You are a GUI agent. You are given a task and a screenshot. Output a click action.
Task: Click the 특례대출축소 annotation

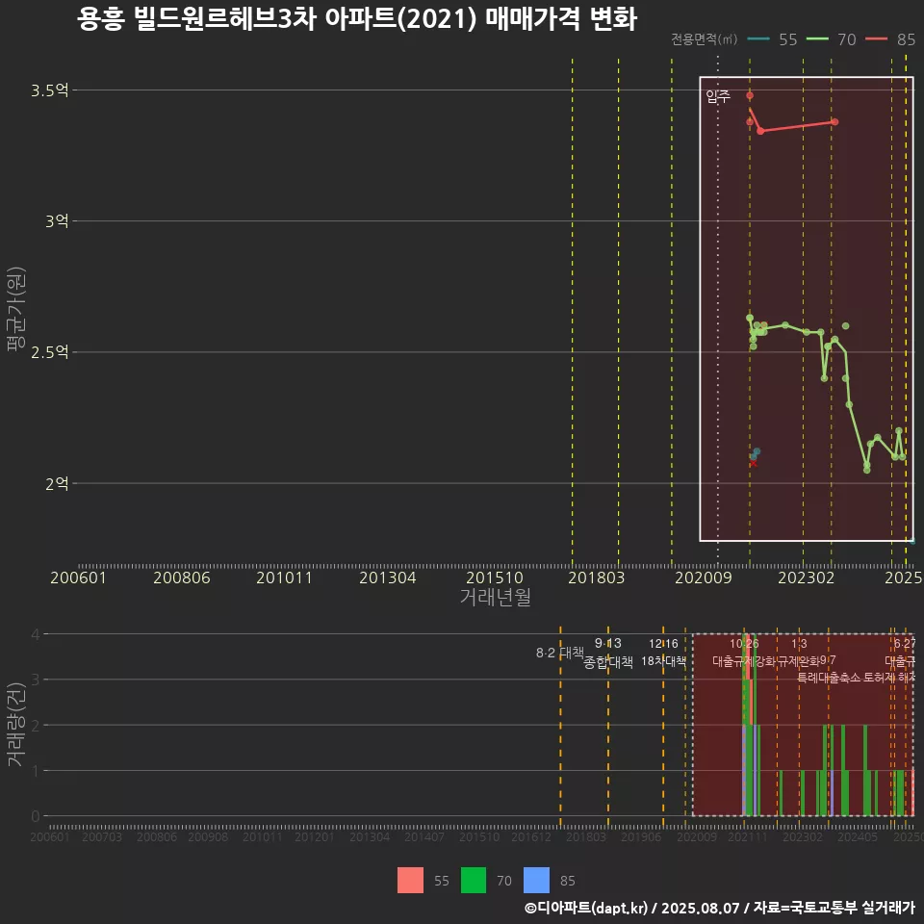pyautogui.click(x=829, y=678)
